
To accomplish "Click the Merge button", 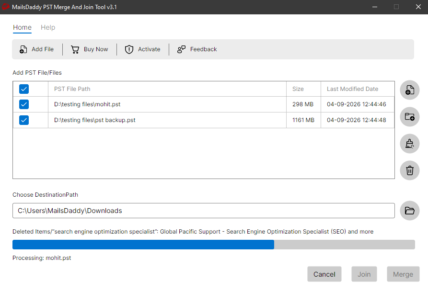I will tap(403, 274).
